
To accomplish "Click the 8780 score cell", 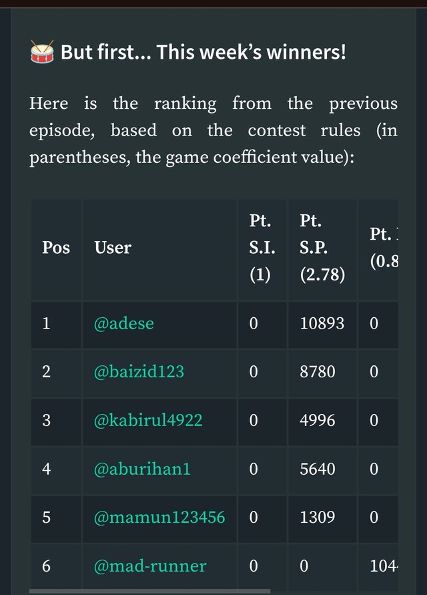I will pyautogui.click(x=318, y=371).
